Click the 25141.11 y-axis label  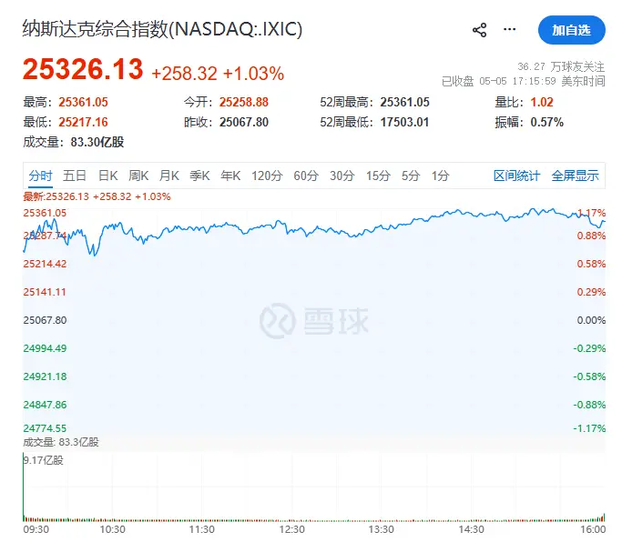tap(45, 292)
